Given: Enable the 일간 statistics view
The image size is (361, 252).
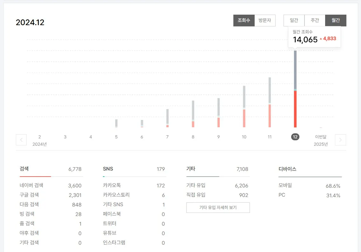Looking at the screenshot, I should [x=294, y=20].
